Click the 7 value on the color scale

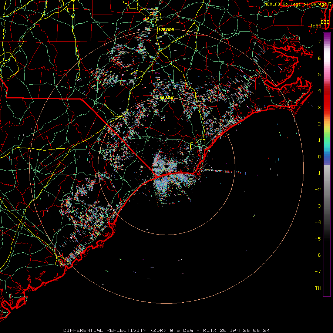tap(319, 41)
